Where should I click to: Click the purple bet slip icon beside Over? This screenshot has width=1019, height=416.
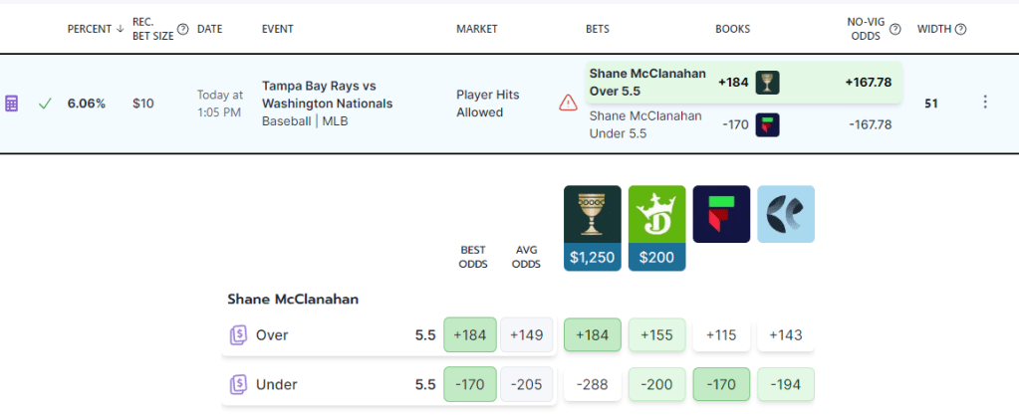[x=237, y=335]
